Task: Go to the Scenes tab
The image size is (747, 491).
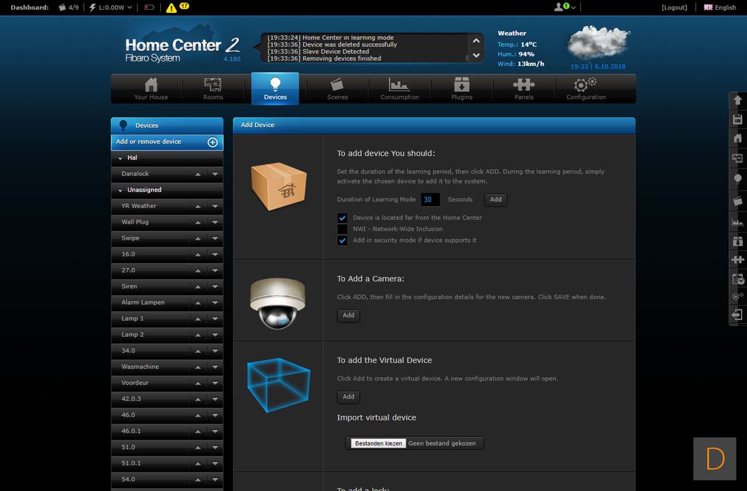Action: click(337, 89)
